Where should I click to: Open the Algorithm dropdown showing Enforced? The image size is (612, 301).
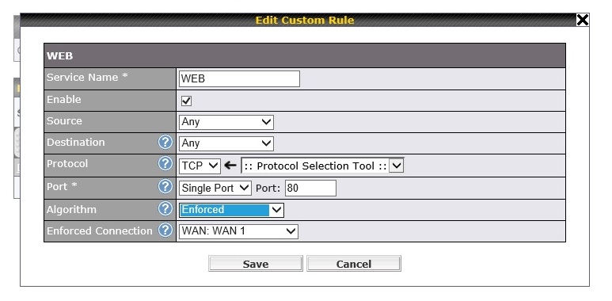[x=231, y=210]
